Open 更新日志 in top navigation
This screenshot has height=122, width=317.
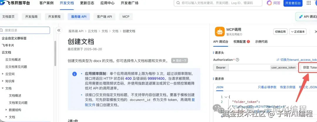coord(87,3)
